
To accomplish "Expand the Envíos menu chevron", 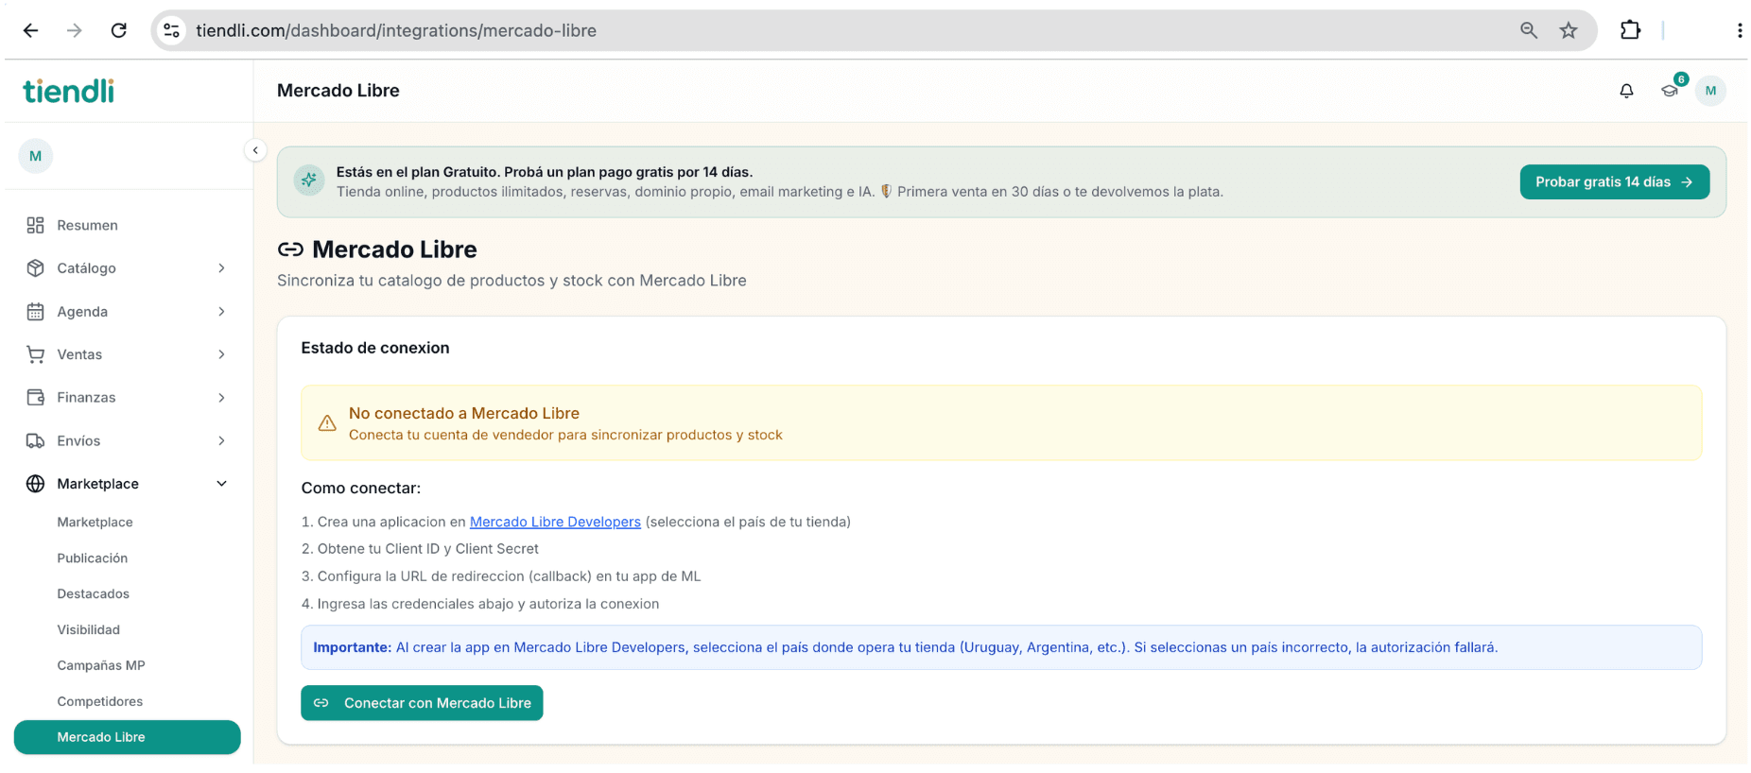I will pyautogui.click(x=221, y=440).
